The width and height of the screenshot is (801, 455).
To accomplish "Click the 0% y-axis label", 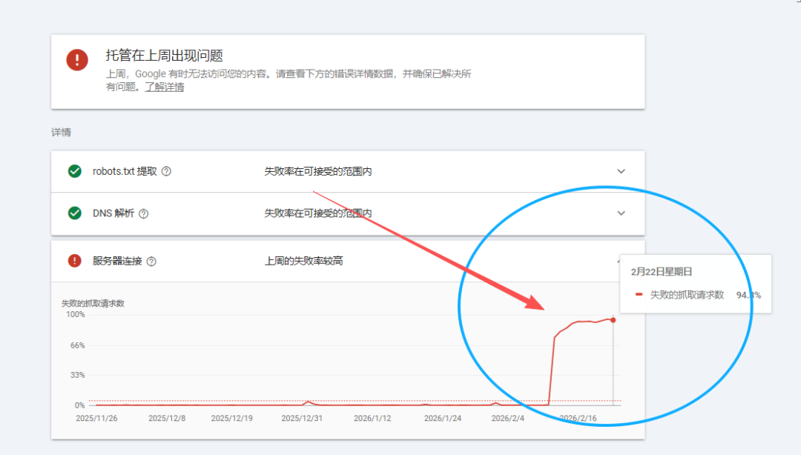I will 79,405.
